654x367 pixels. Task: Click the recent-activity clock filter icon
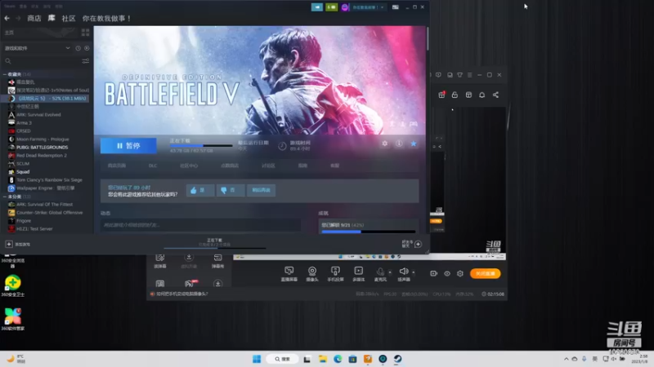78,48
